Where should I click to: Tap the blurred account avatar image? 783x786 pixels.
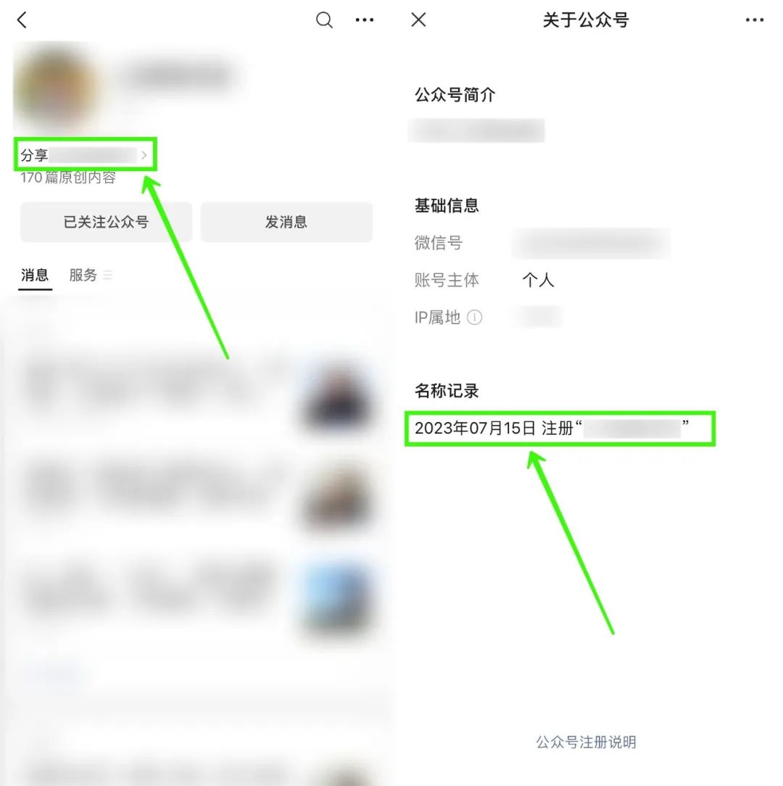tap(55, 88)
